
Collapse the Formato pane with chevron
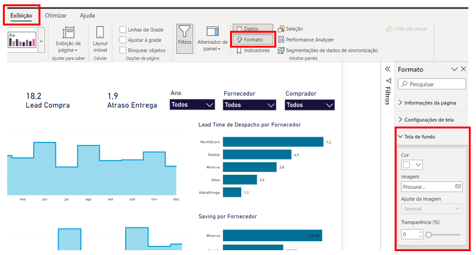[x=454, y=69]
